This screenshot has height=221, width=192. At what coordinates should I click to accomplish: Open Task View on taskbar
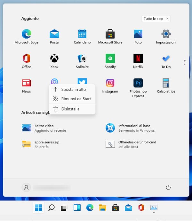64,208
